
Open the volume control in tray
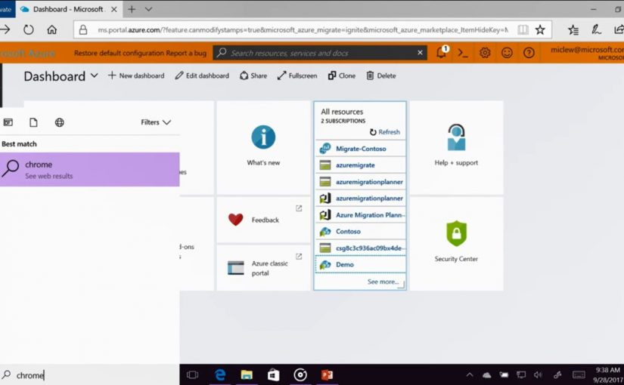coord(538,374)
